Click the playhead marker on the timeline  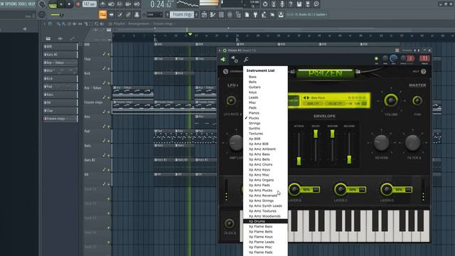(x=190, y=34)
